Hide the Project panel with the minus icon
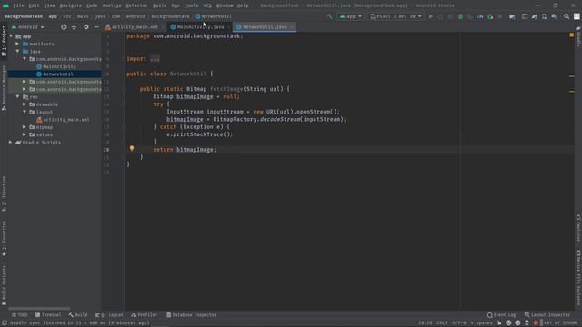Image resolution: width=582 pixels, height=327 pixels. [96, 27]
